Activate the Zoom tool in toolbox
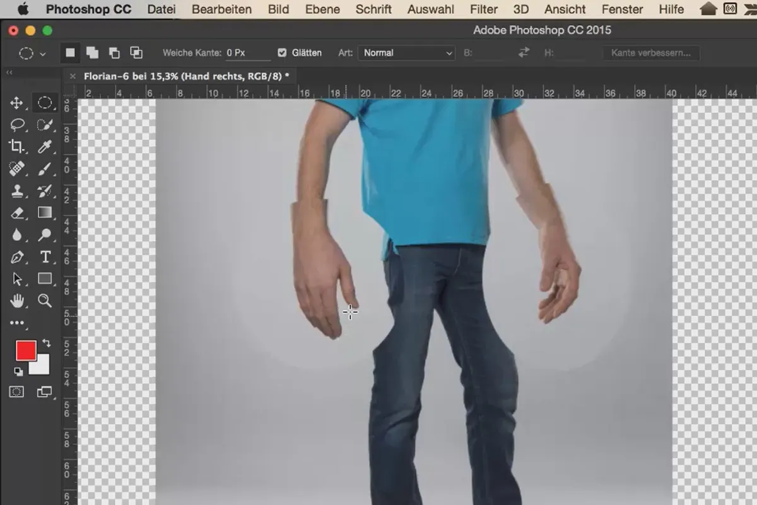This screenshot has width=757, height=505. (x=45, y=300)
